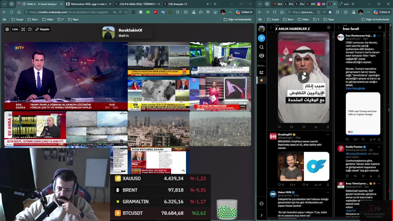Select the Dow Futures Soars stream thumbnail

point(158,161)
